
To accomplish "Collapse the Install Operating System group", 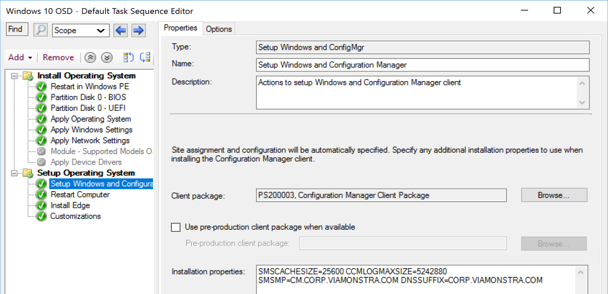I will pyautogui.click(x=14, y=76).
